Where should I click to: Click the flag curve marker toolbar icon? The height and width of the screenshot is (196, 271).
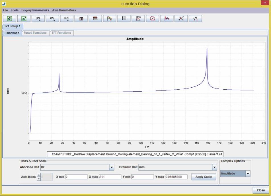click(110, 18)
